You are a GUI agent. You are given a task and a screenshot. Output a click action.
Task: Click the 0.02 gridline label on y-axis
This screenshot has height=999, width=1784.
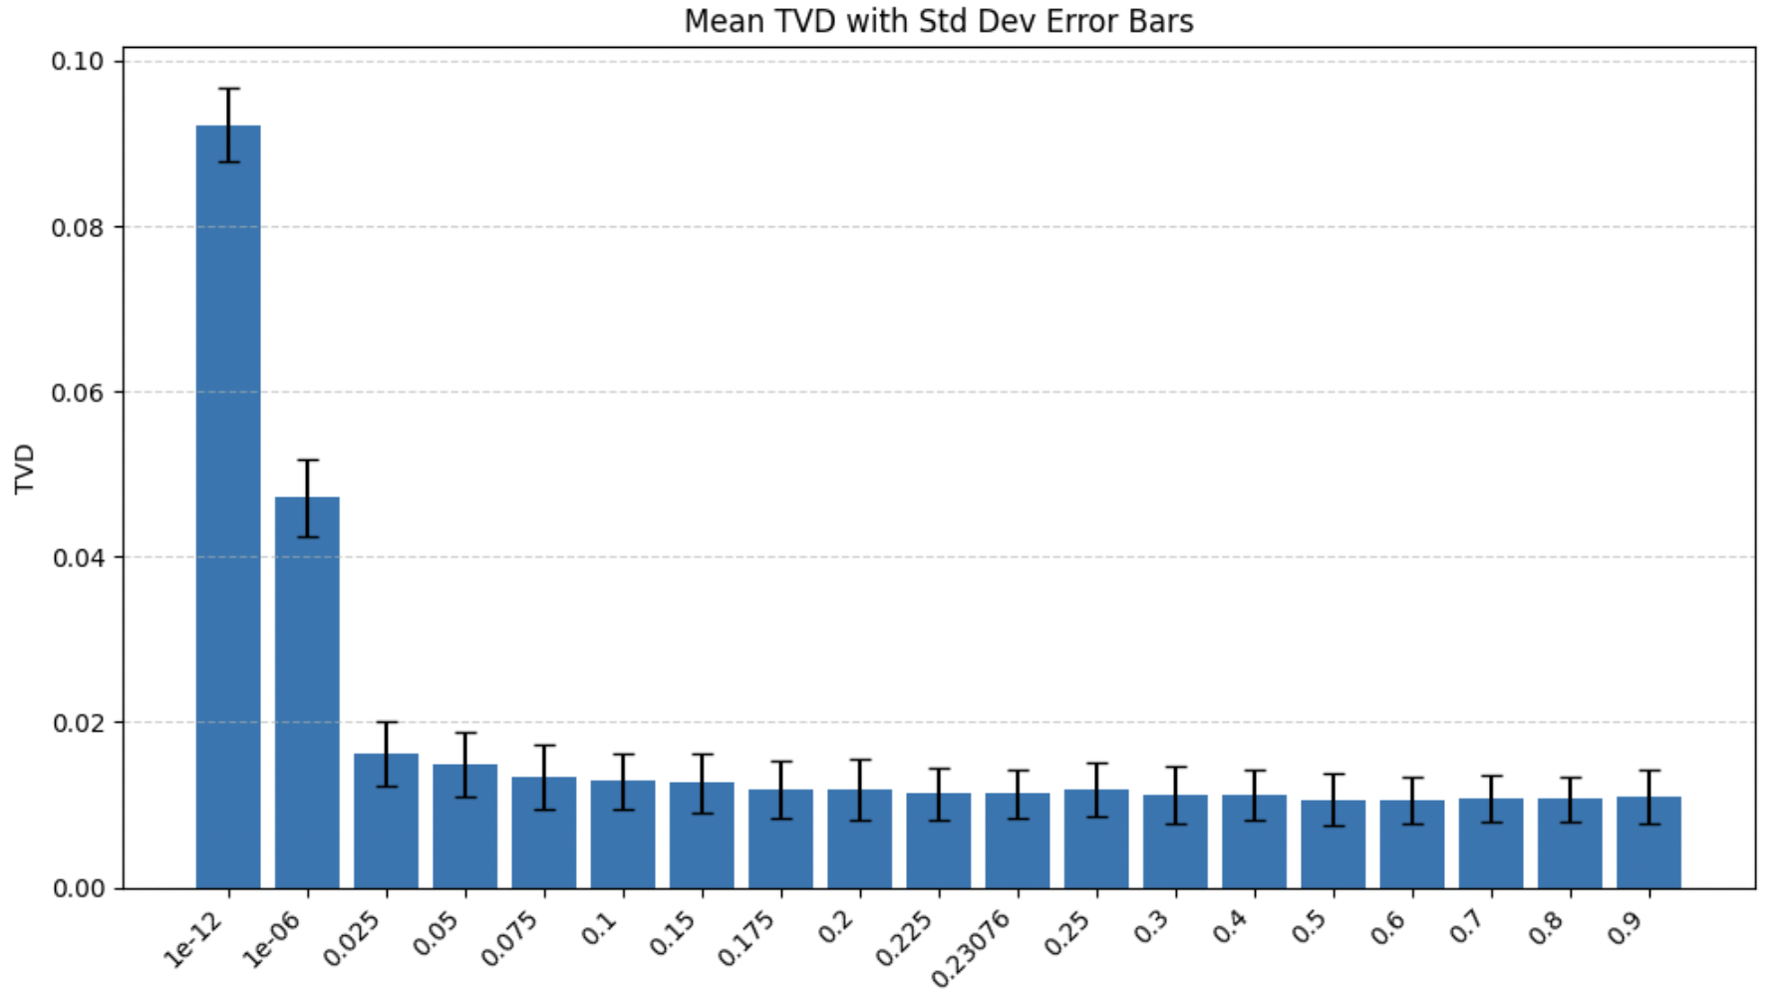77,723
